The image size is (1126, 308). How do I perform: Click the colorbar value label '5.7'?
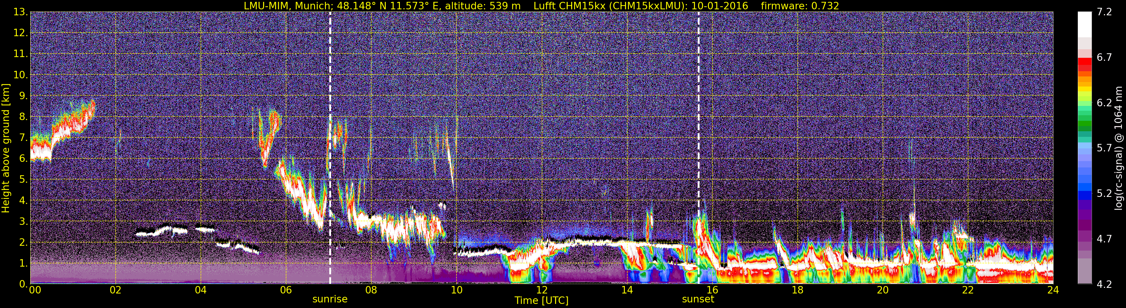[x=1104, y=148]
